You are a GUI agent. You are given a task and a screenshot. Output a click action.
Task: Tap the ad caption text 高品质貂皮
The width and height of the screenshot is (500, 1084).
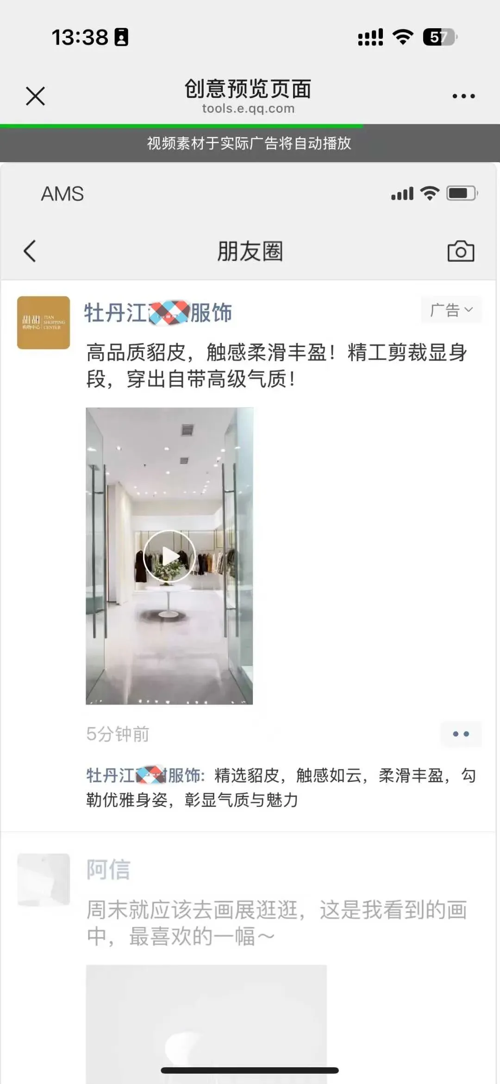tap(277, 366)
